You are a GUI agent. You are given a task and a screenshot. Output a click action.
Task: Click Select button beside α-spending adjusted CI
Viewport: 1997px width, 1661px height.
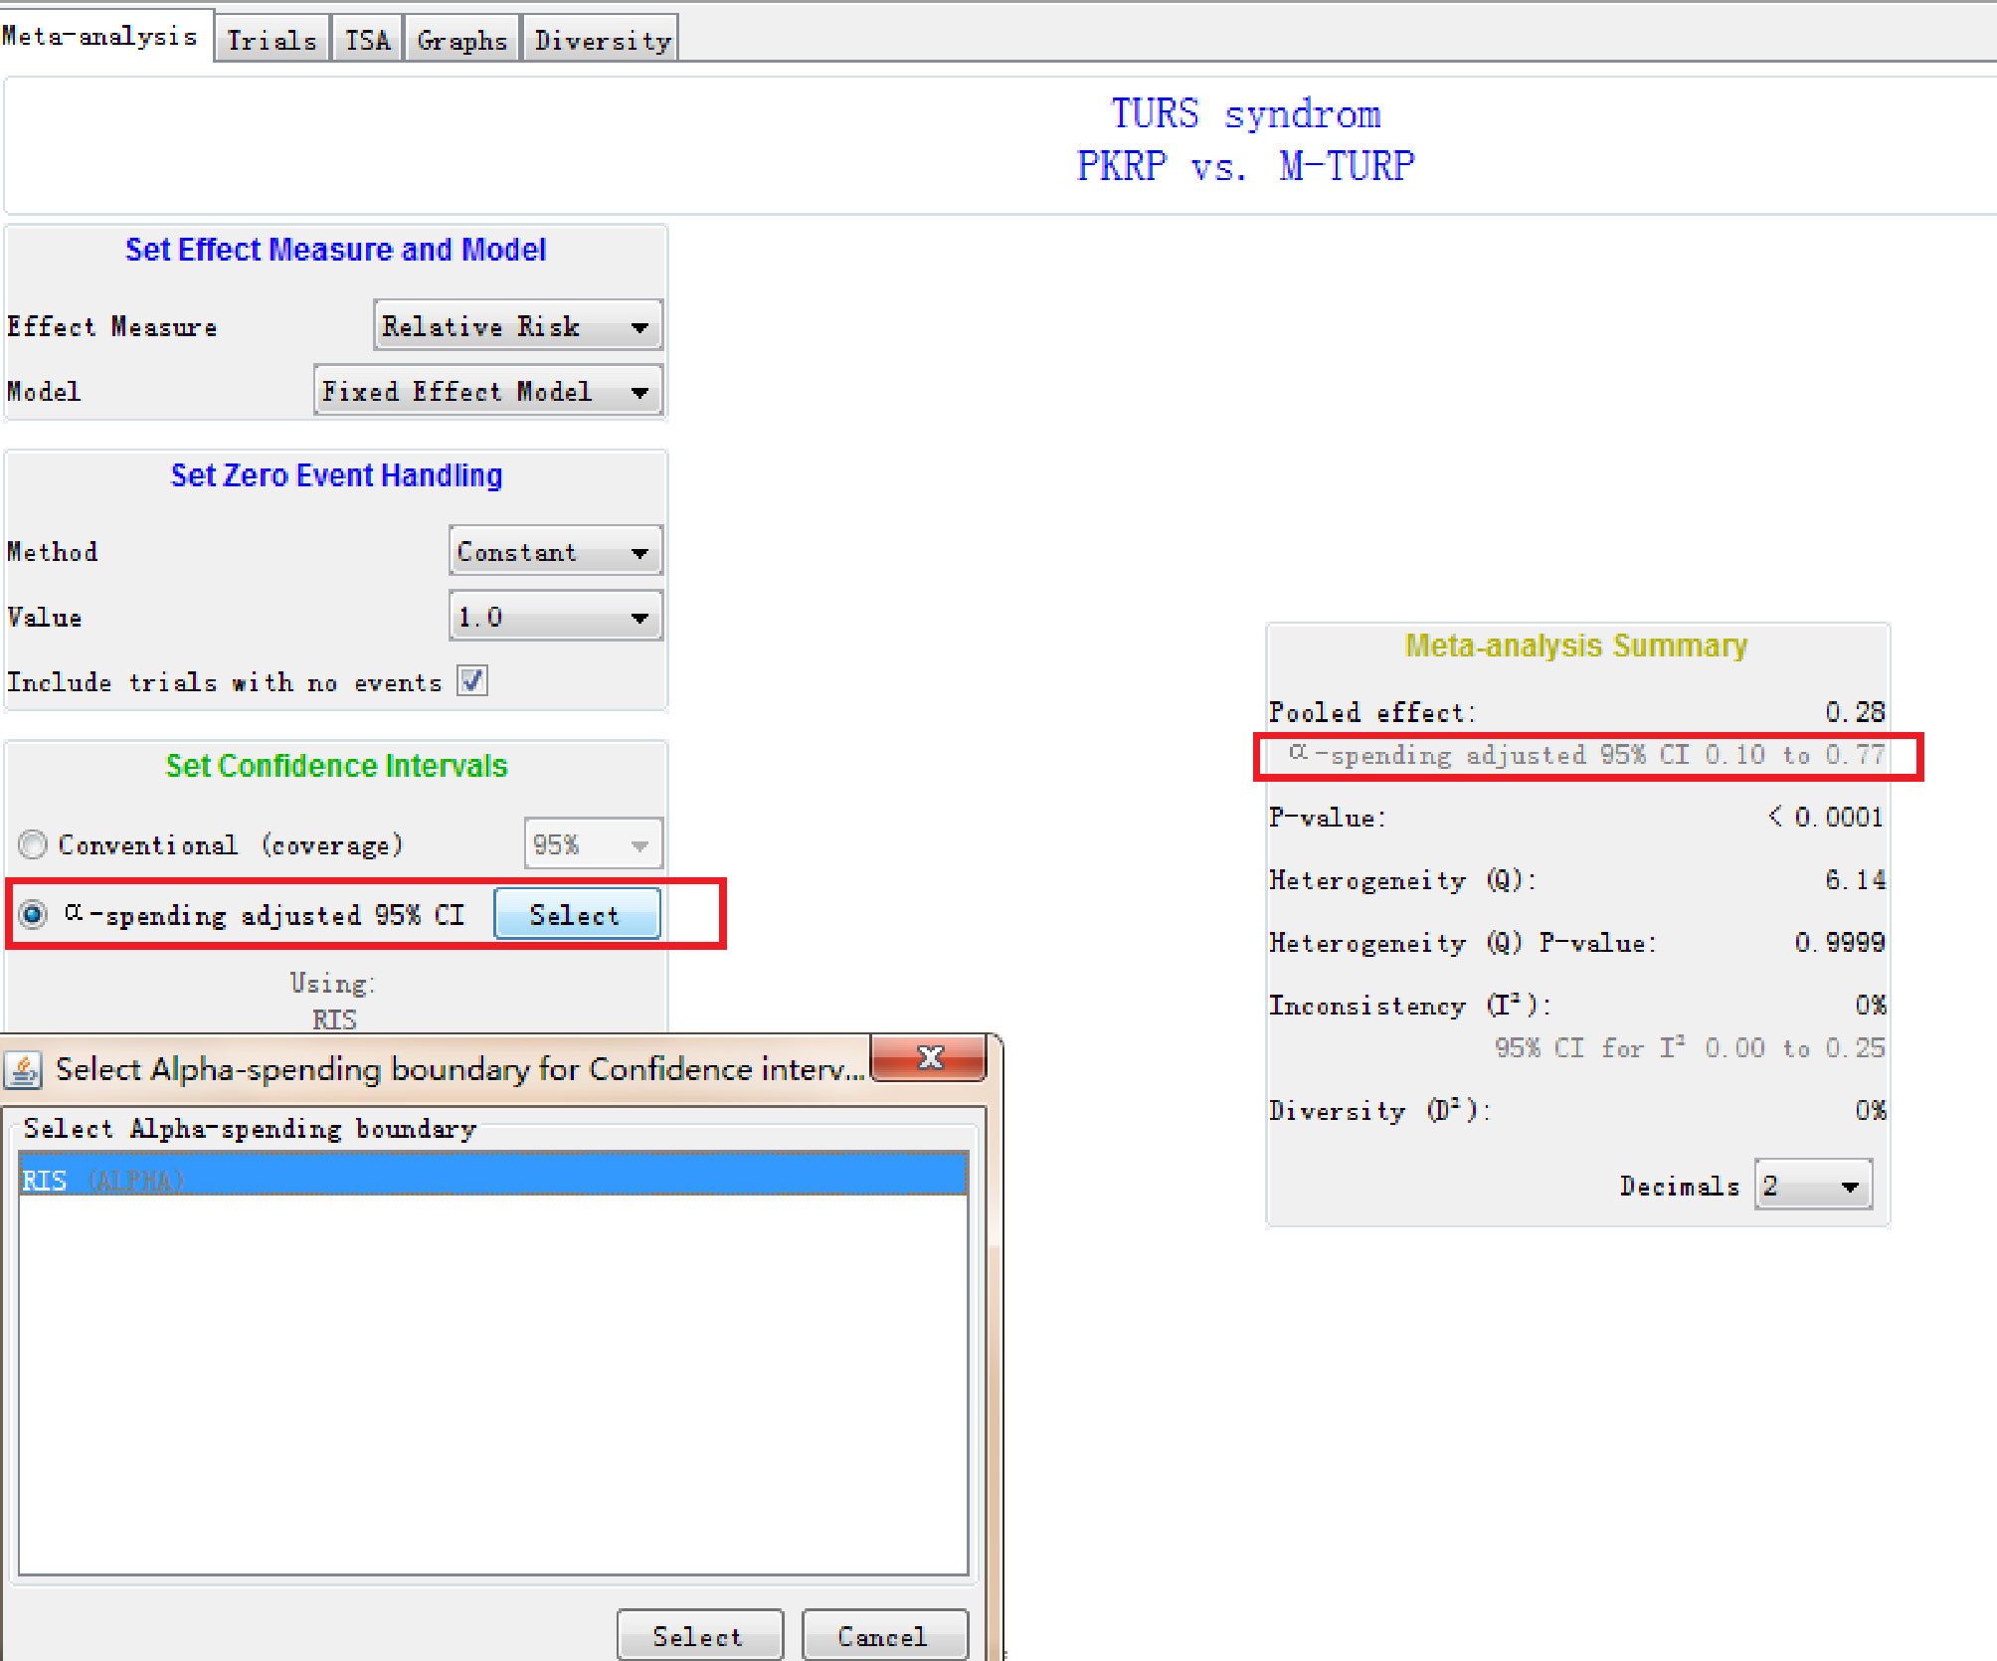(x=576, y=914)
